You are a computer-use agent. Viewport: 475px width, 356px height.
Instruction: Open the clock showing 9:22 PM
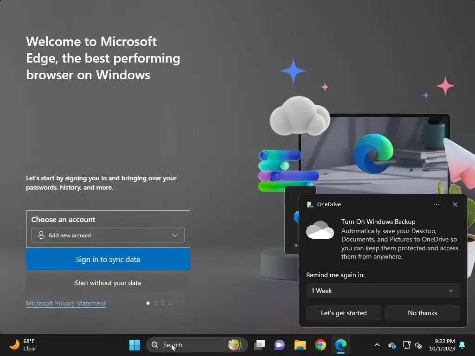tap(442, 345)
